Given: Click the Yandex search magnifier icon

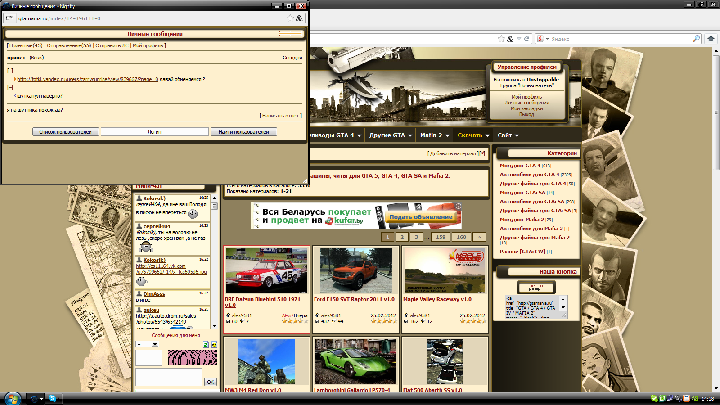Looking at the screenshot, I should pos(696,39).
